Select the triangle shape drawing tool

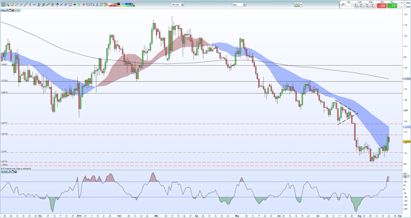(x=97, y=4)
